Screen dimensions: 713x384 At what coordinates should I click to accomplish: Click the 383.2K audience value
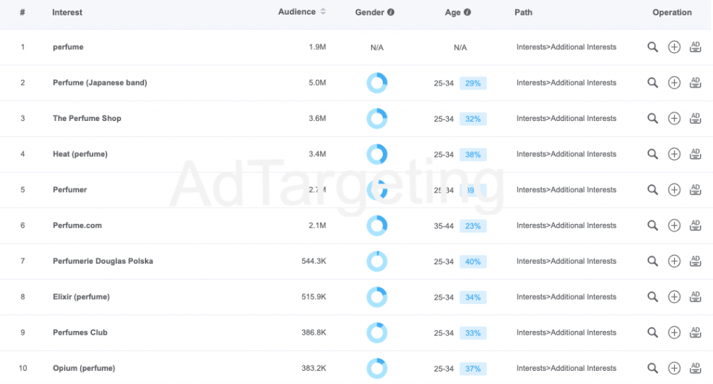(x=314, y=368)
